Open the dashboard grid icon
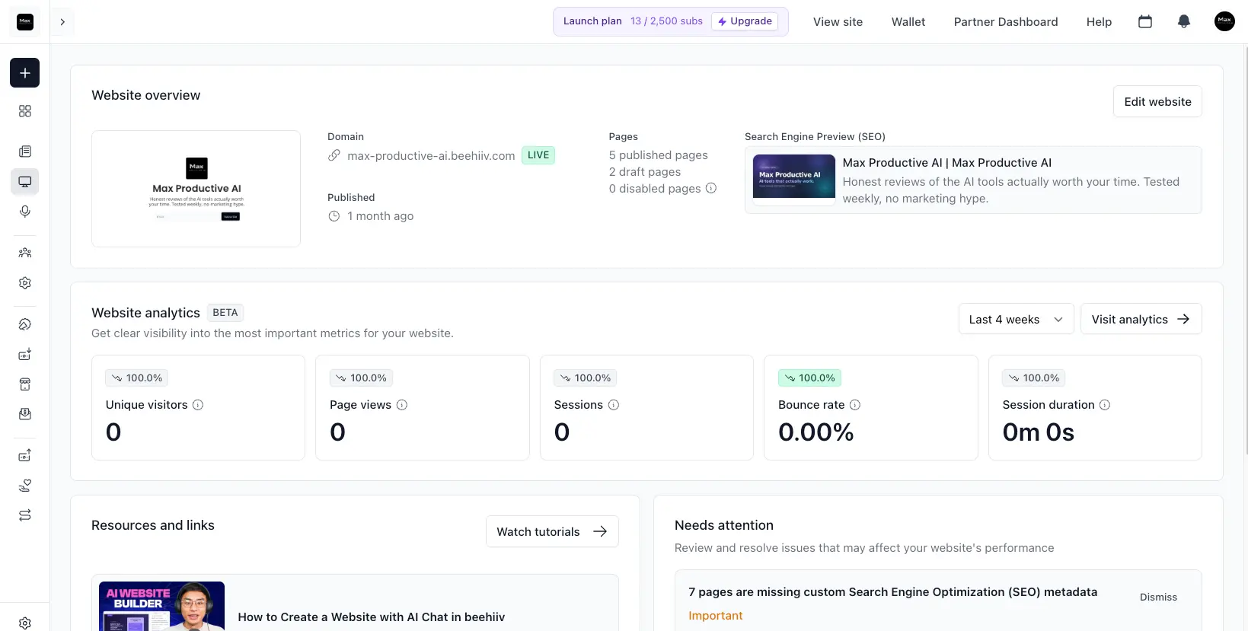Viewport: 1248px width, 631px height. (24, 111)
